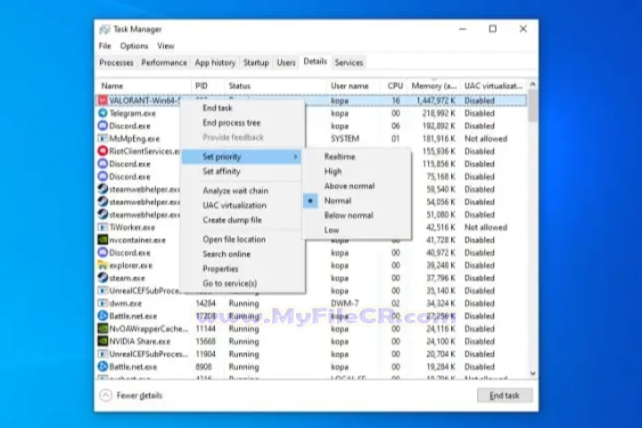Click the MsMpEng.exe process icon
The width and height of the screenshot is (642, 428).
103,138
